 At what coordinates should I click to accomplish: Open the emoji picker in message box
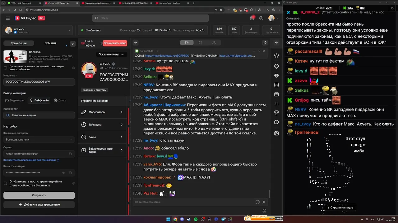(x=257, y=202)
